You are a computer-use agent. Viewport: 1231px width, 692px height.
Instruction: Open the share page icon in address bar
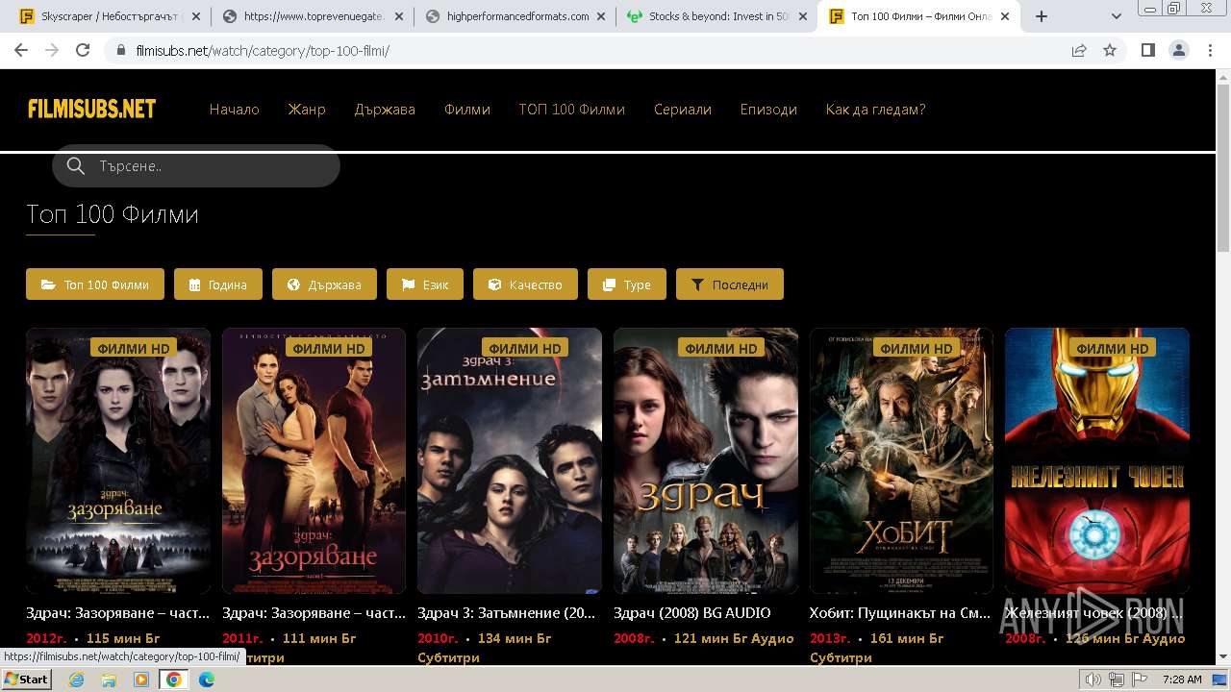1079,51
